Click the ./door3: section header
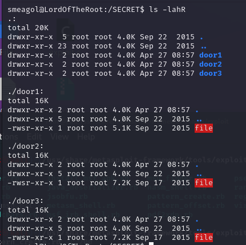This screenshot has width=246, height=245. [26, 201]
